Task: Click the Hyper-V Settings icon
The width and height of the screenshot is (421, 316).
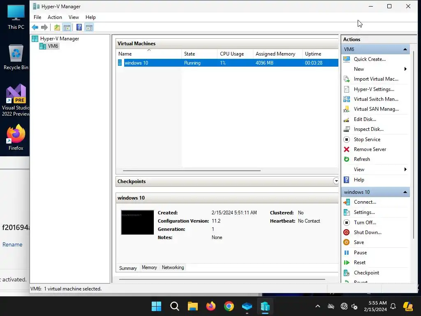Action: 347,89
